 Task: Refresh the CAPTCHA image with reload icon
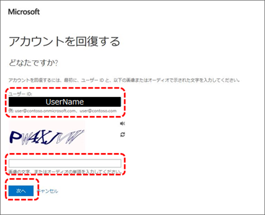pos(123,134)
